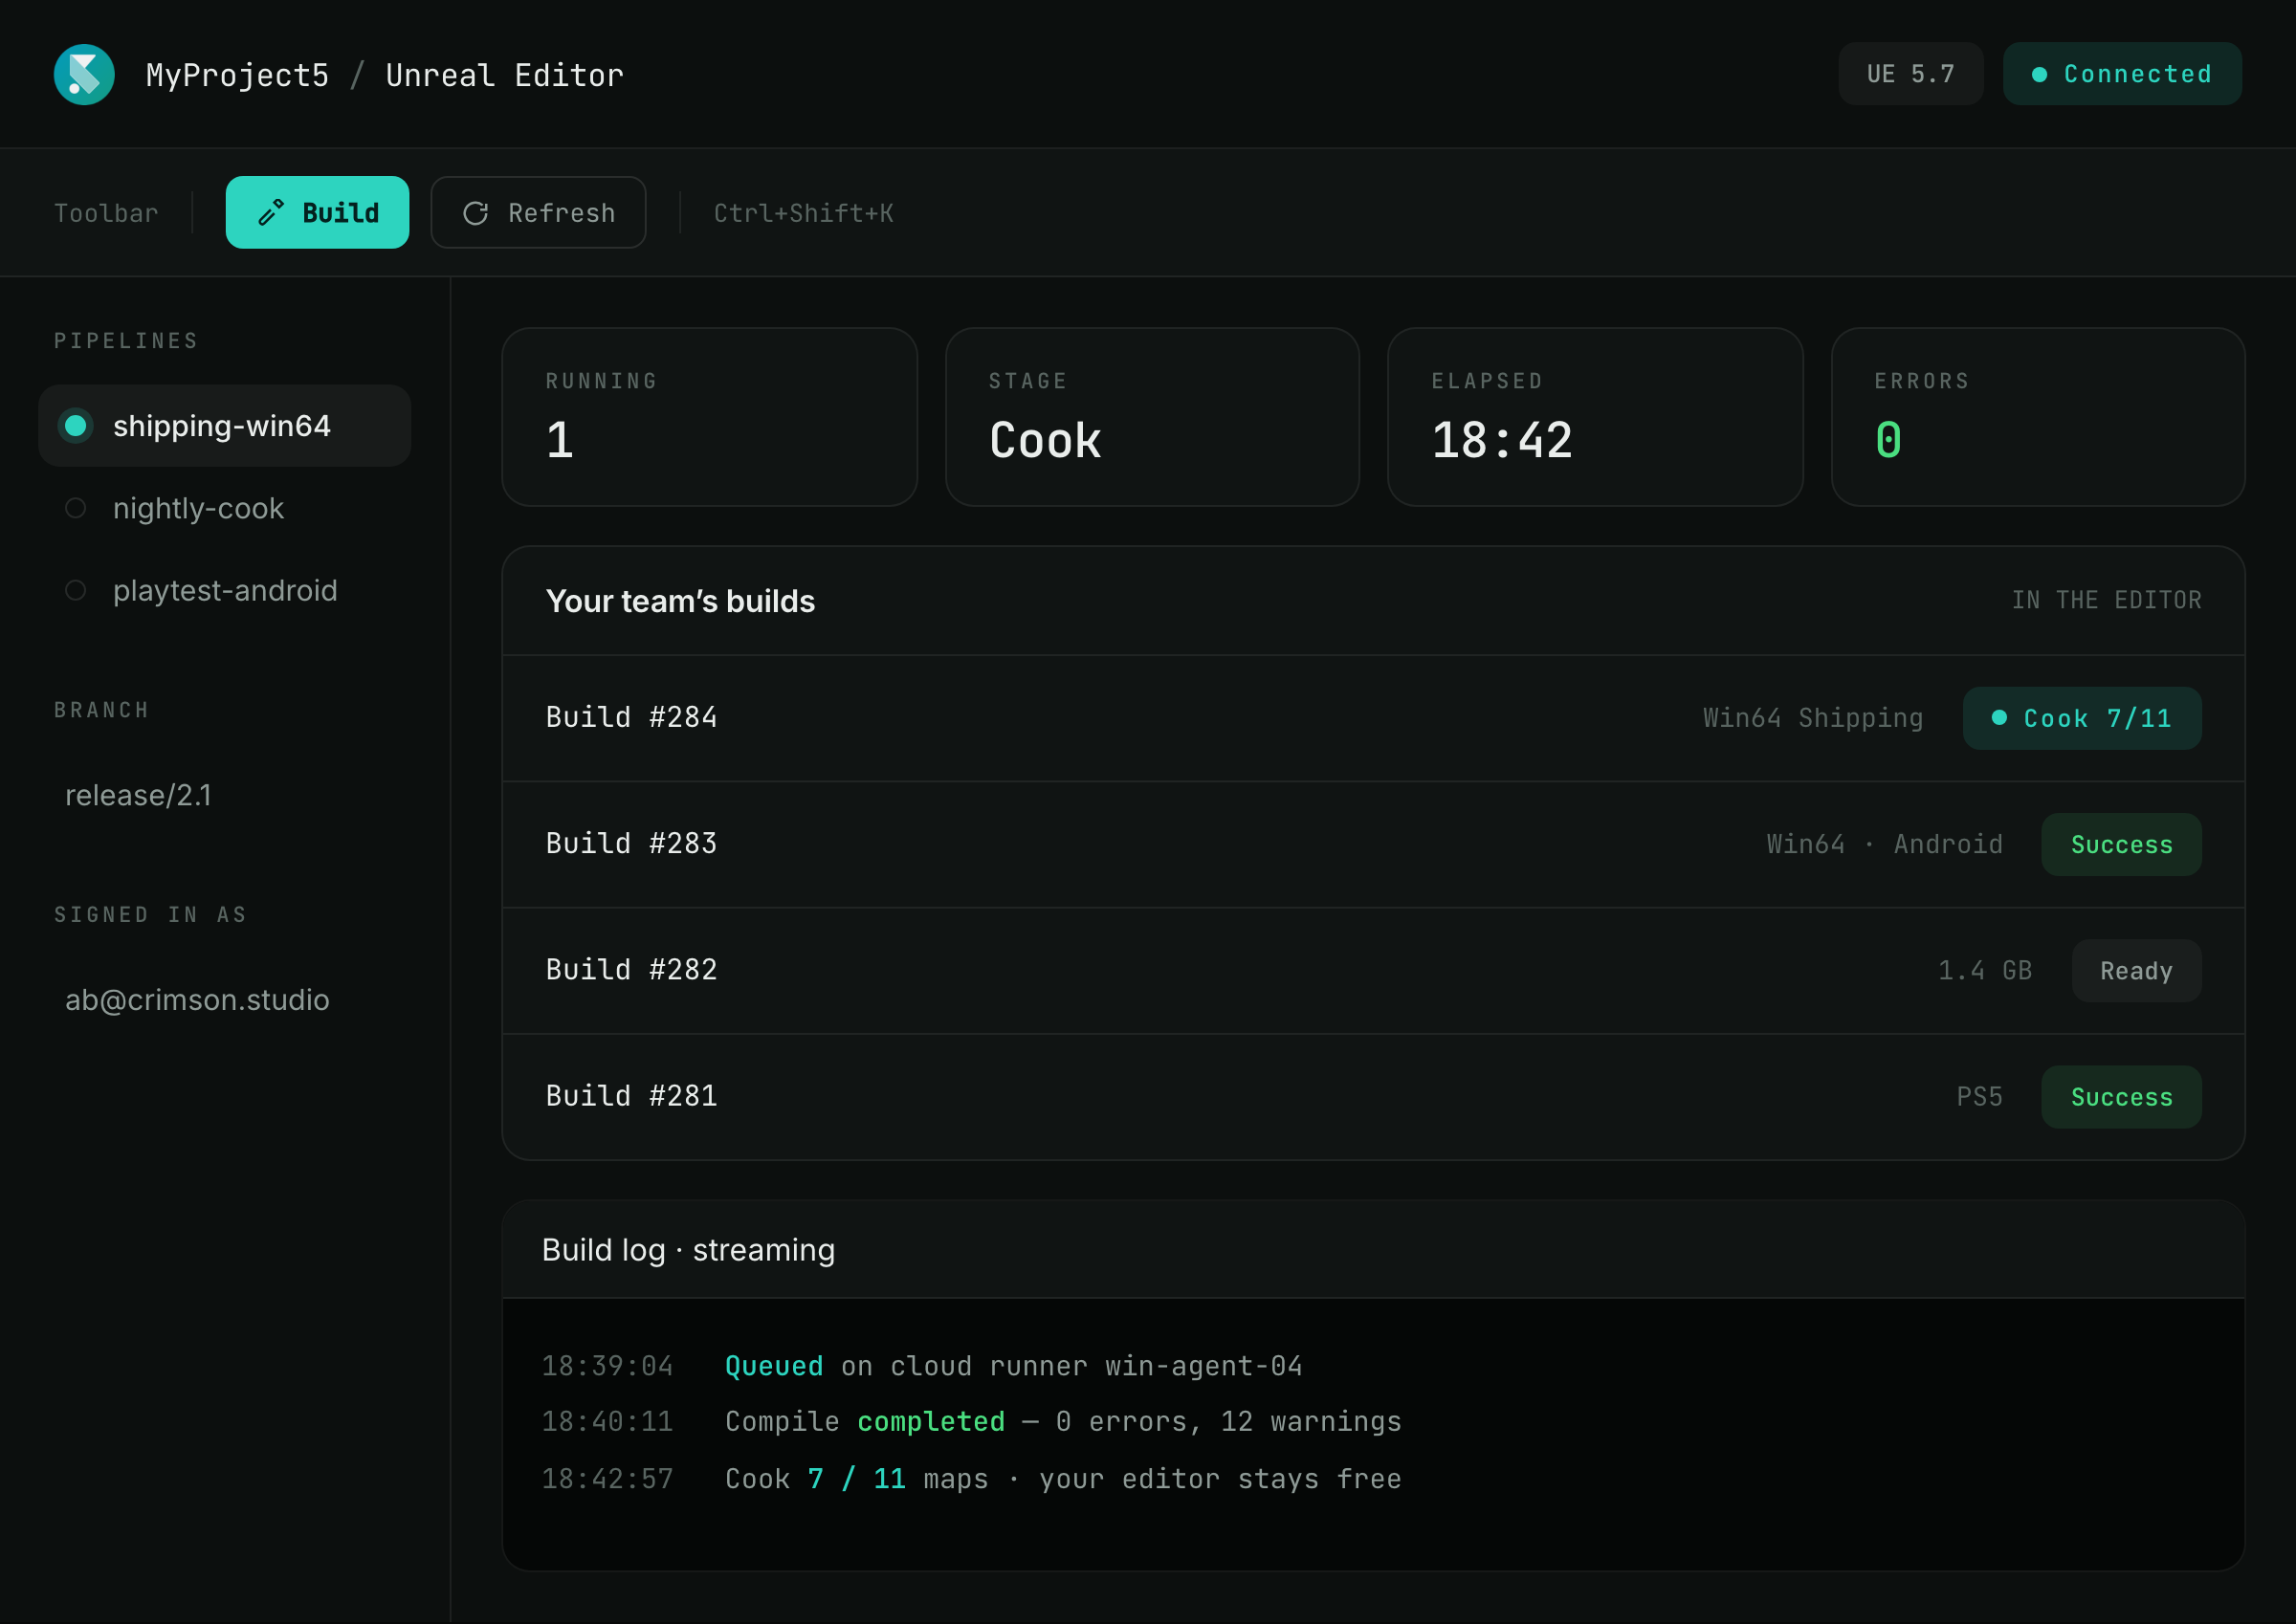
Task: Click the Toolbar label
Action: coord(106,213)
